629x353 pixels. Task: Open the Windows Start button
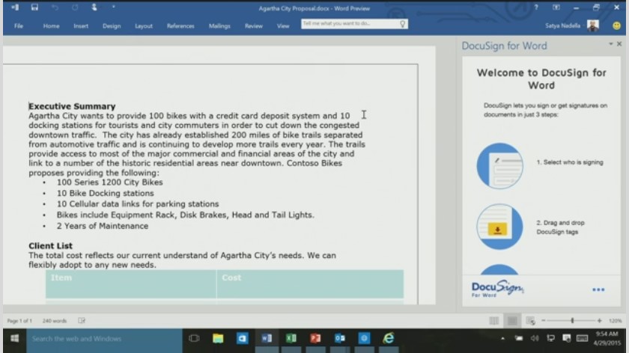14,339
